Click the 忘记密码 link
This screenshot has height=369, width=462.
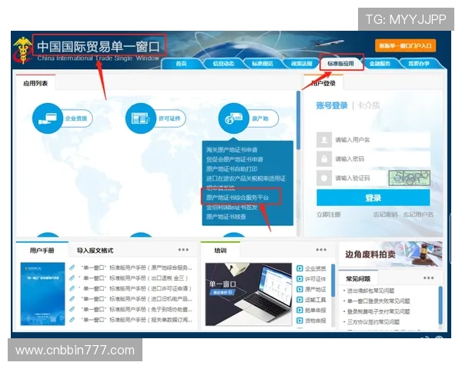click(385, 214)
